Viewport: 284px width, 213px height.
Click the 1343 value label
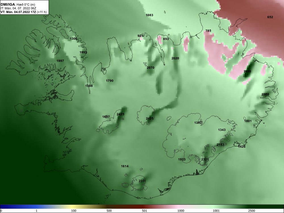[x=222, y=130]
